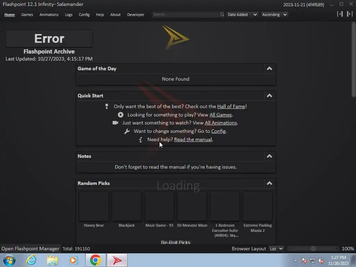Open Read the manual link
Image resolution: width=356 pixels, height=267 pixels.
coord(193,139)
